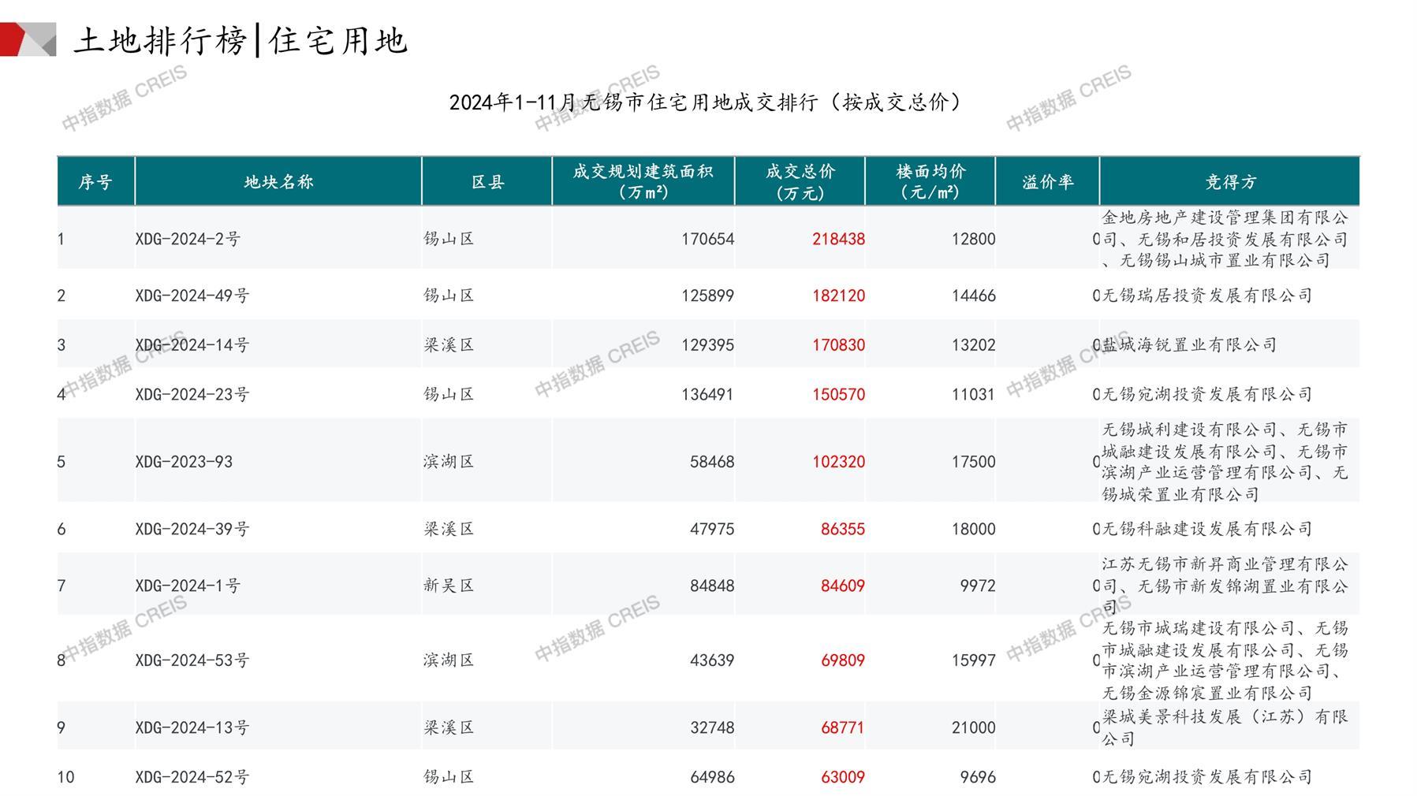This screenshot has height=796, width=1417.
Task: Select the 新吴区 district cell
Action: pyautogui.click(x=449, y=586)
